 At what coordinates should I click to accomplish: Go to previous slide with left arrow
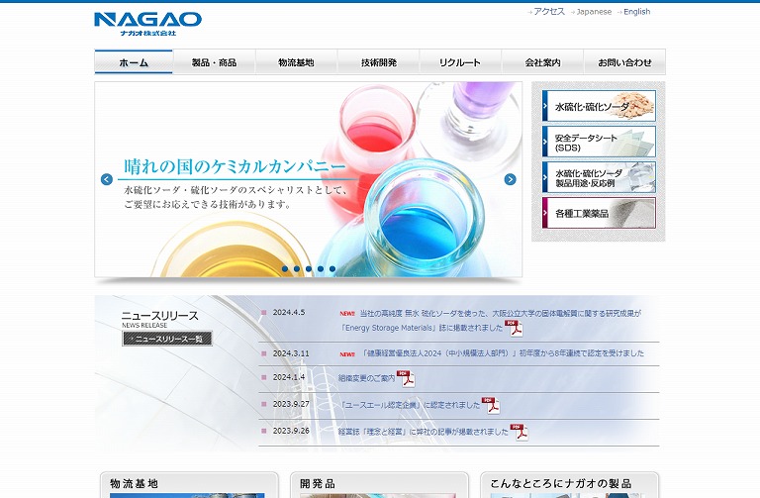point(107,179)
